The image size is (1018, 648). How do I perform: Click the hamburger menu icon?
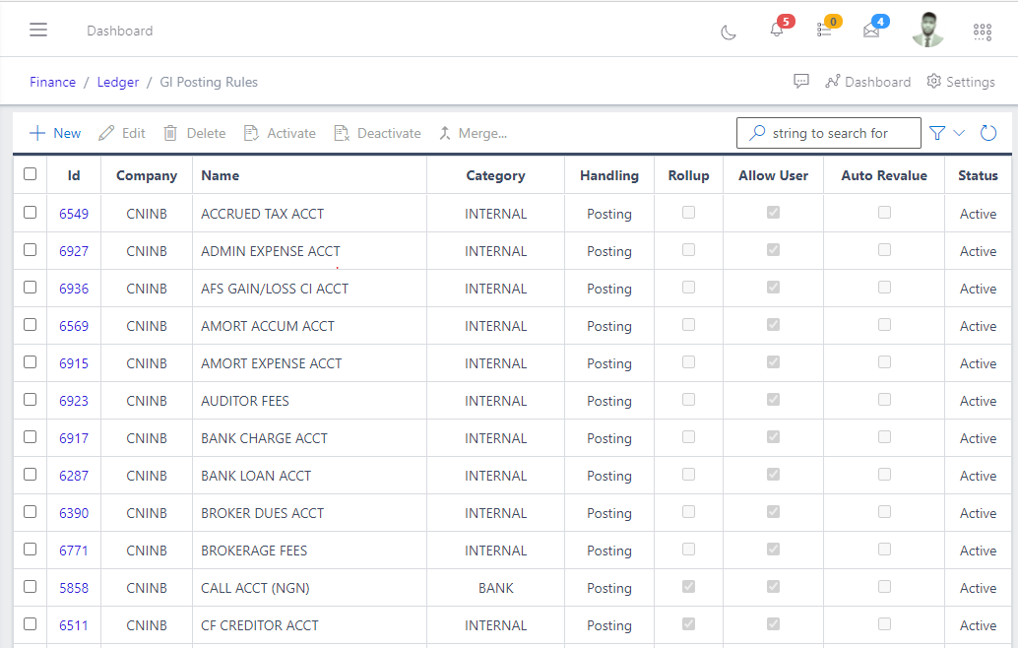(38, 29)
